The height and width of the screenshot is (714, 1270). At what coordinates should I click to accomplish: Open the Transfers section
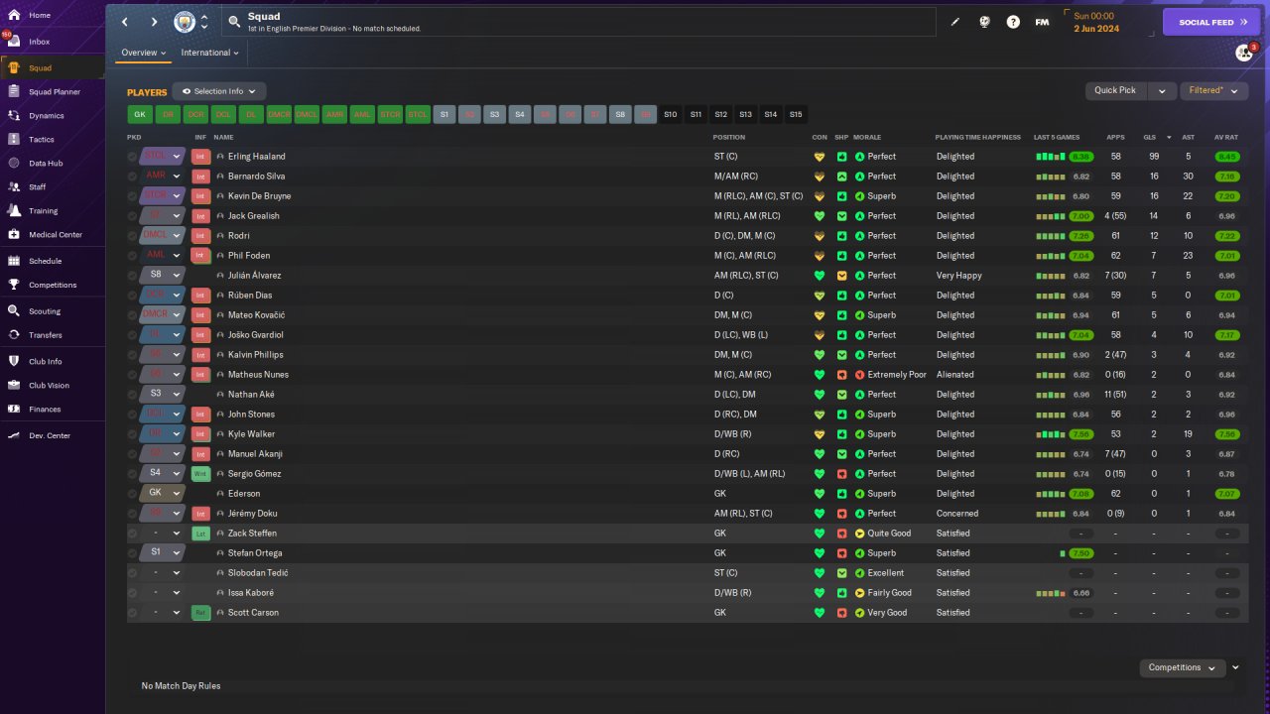click(x=14, y=335)
